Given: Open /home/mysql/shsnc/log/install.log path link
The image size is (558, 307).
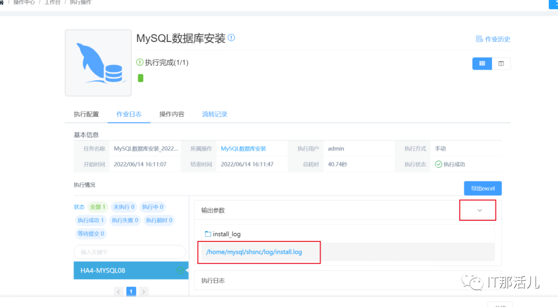Looking at the screenshot, I should [254, 252].
